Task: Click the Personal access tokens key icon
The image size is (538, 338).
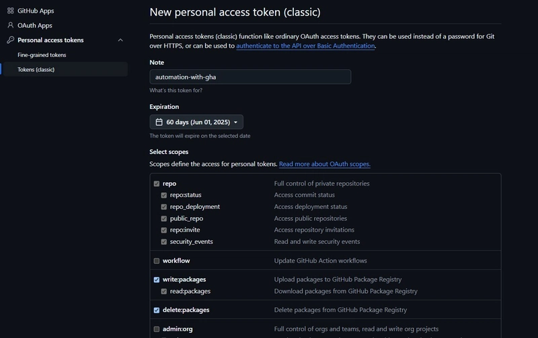Action: point(11,40)
